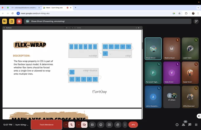Open the Gemini sparkle side button

pos(199,116)
